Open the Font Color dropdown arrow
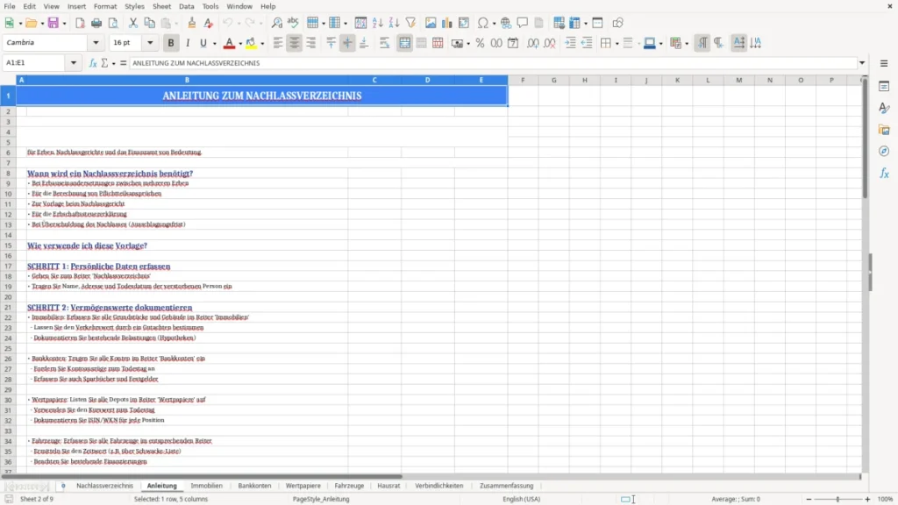898x505 pixels. pos(240,44)
